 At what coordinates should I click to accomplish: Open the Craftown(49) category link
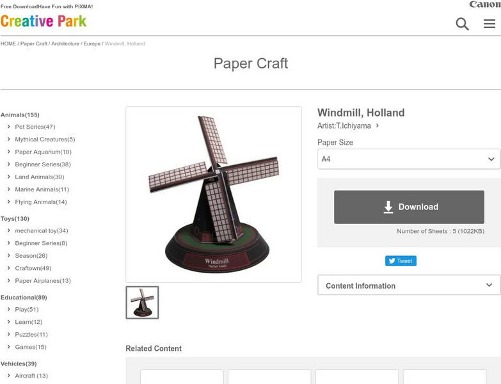(33, 268)
